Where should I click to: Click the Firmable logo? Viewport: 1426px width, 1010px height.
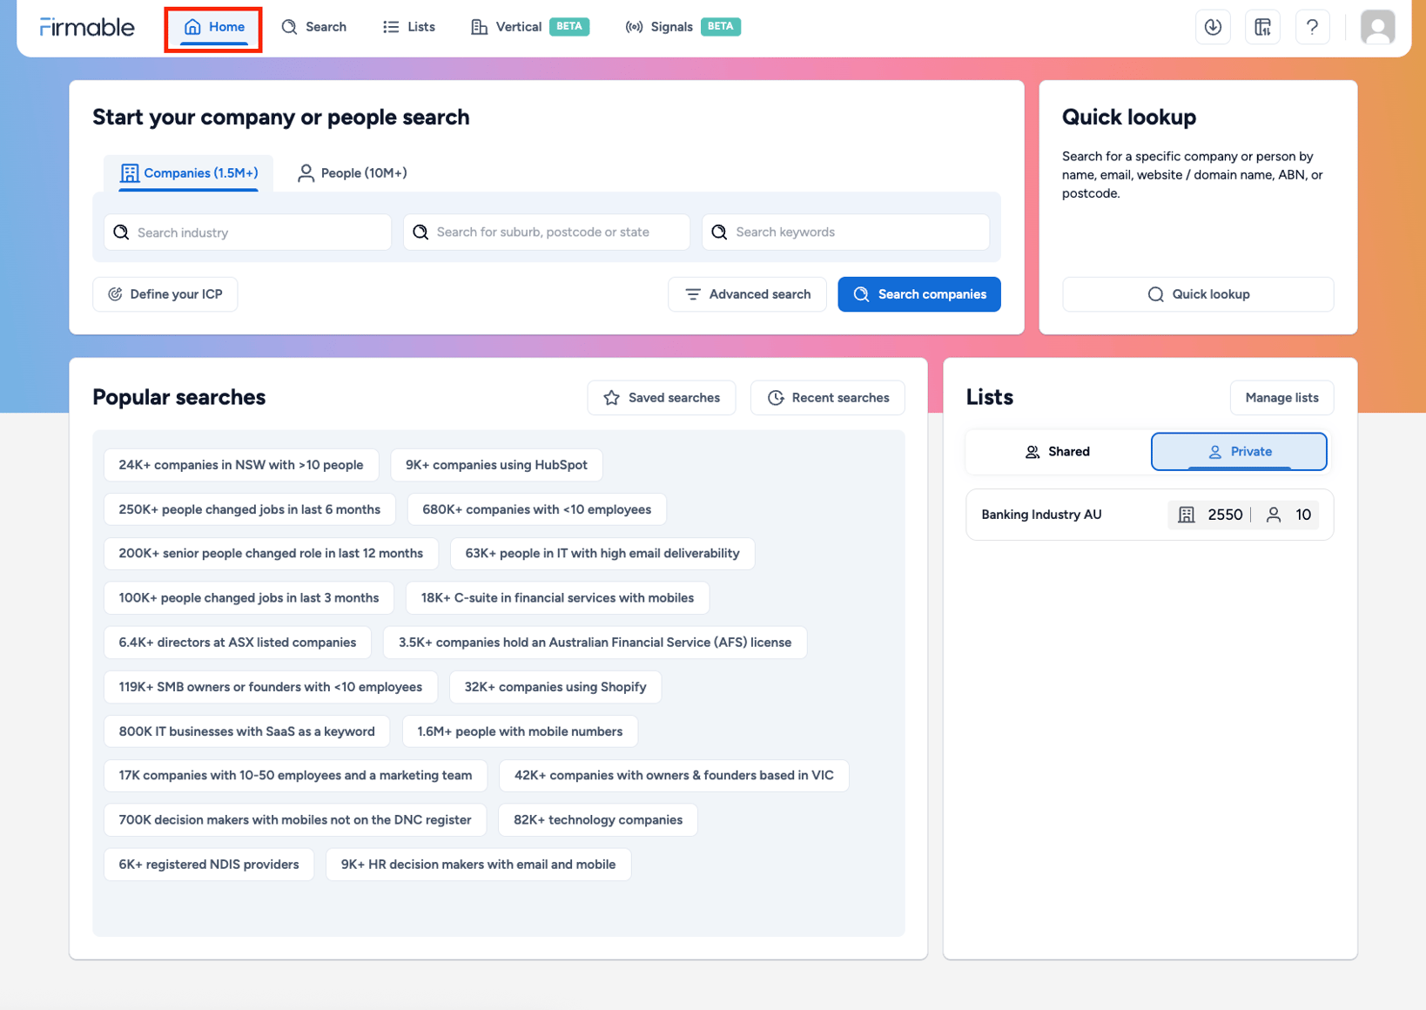(86, 27)
